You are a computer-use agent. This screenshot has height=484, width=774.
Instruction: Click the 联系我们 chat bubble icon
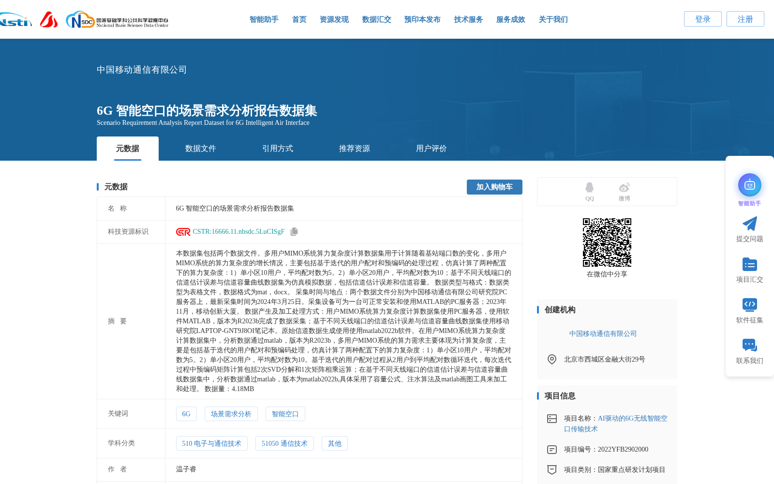pos(750,345)
